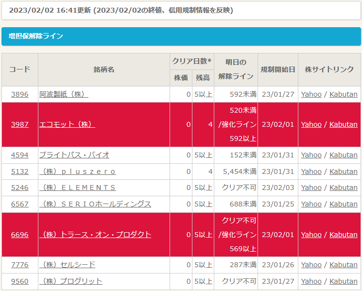Click the 増担保解除ライン section header
The width and height of the screenshot is (362, 291).
(36, 36)
